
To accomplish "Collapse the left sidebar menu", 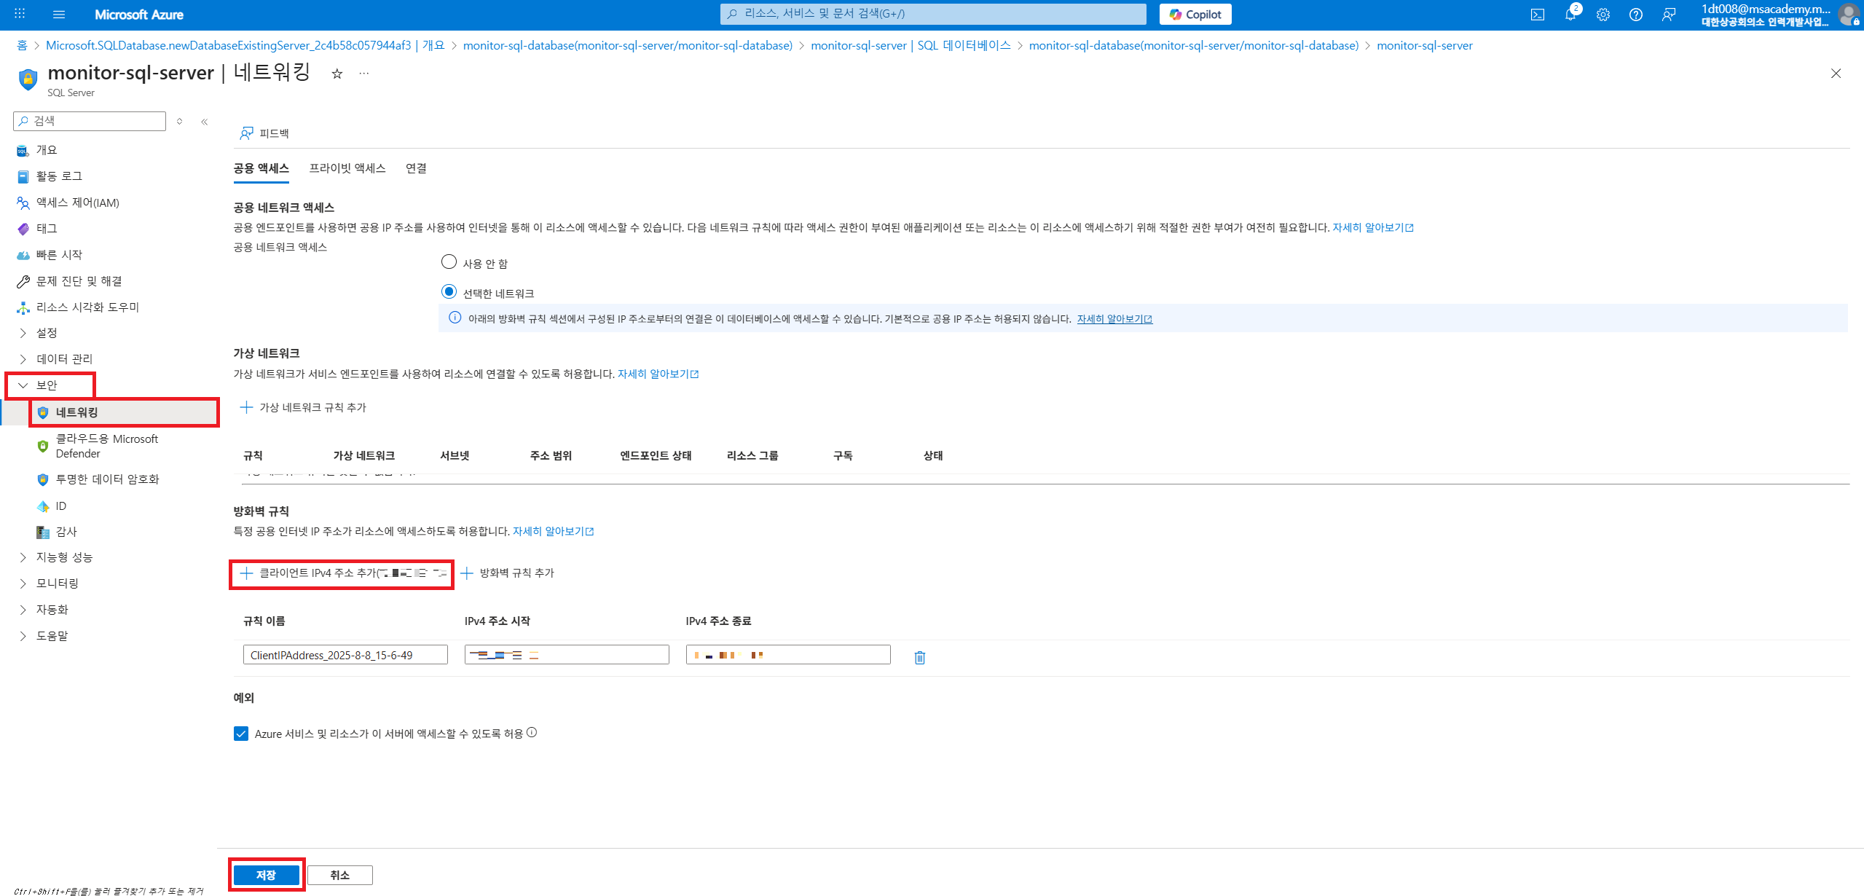I will pos(205,122).
